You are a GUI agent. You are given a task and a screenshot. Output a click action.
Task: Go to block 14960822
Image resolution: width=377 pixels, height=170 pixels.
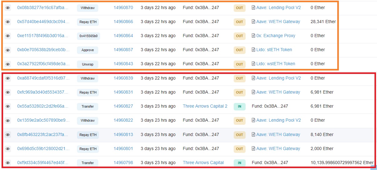point(123,120)
